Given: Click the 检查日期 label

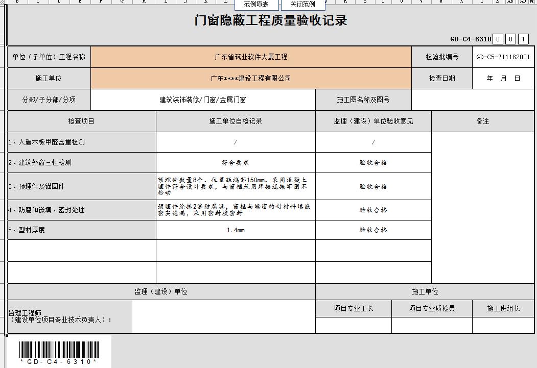Looking at the screenshot, I should pos(442,78).
